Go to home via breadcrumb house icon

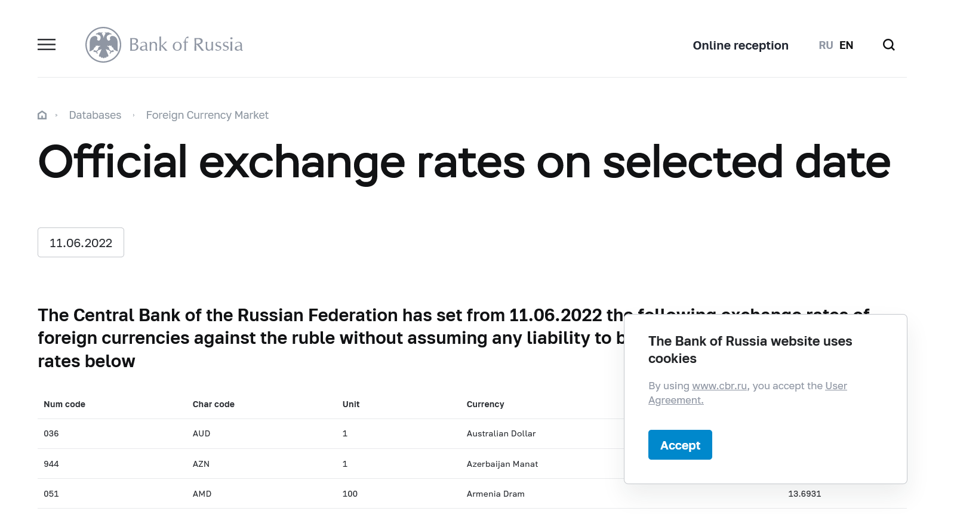[x=42, y=115]
